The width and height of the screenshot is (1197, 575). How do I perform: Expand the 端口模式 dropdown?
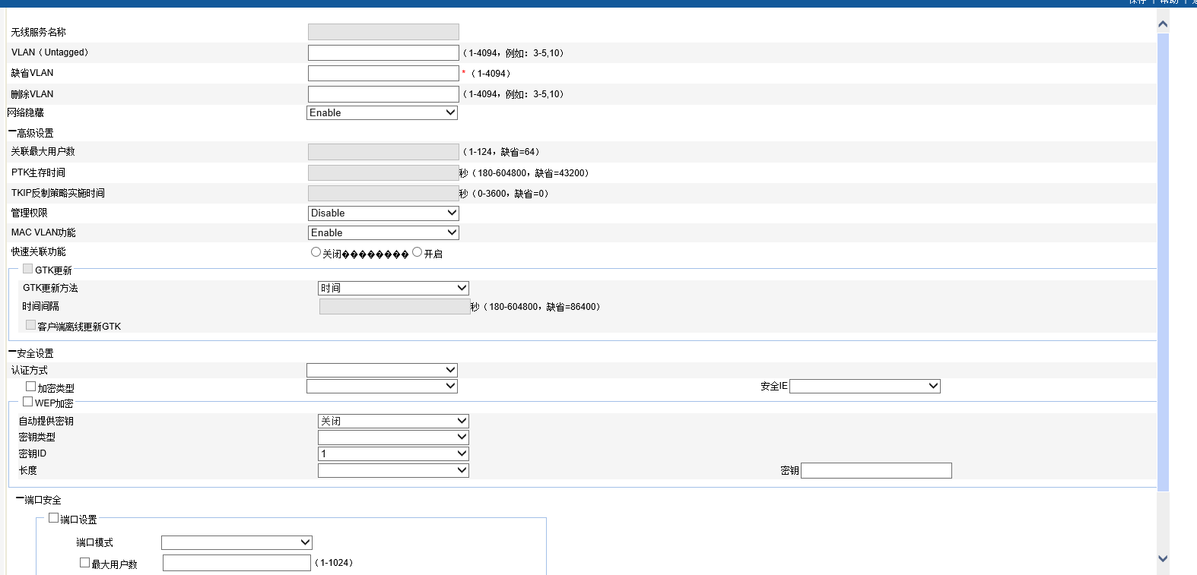tap(237, 542)
